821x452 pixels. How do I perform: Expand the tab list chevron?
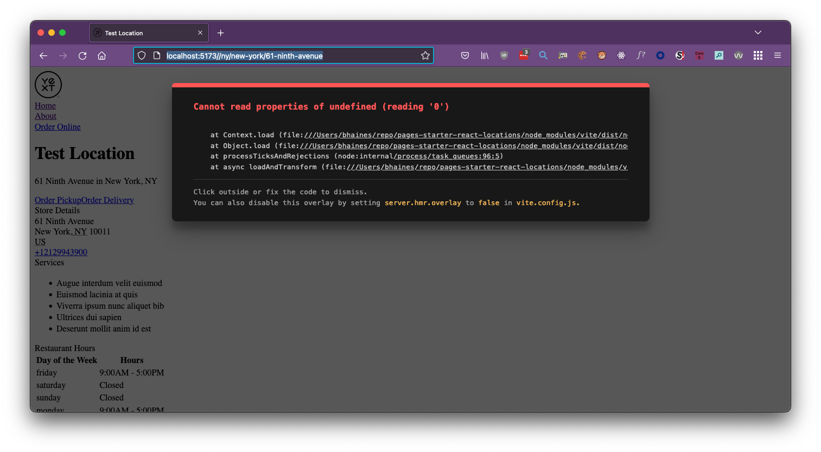(x=758, y=32)
